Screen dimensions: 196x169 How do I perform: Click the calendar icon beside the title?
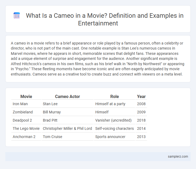point(17,16)
